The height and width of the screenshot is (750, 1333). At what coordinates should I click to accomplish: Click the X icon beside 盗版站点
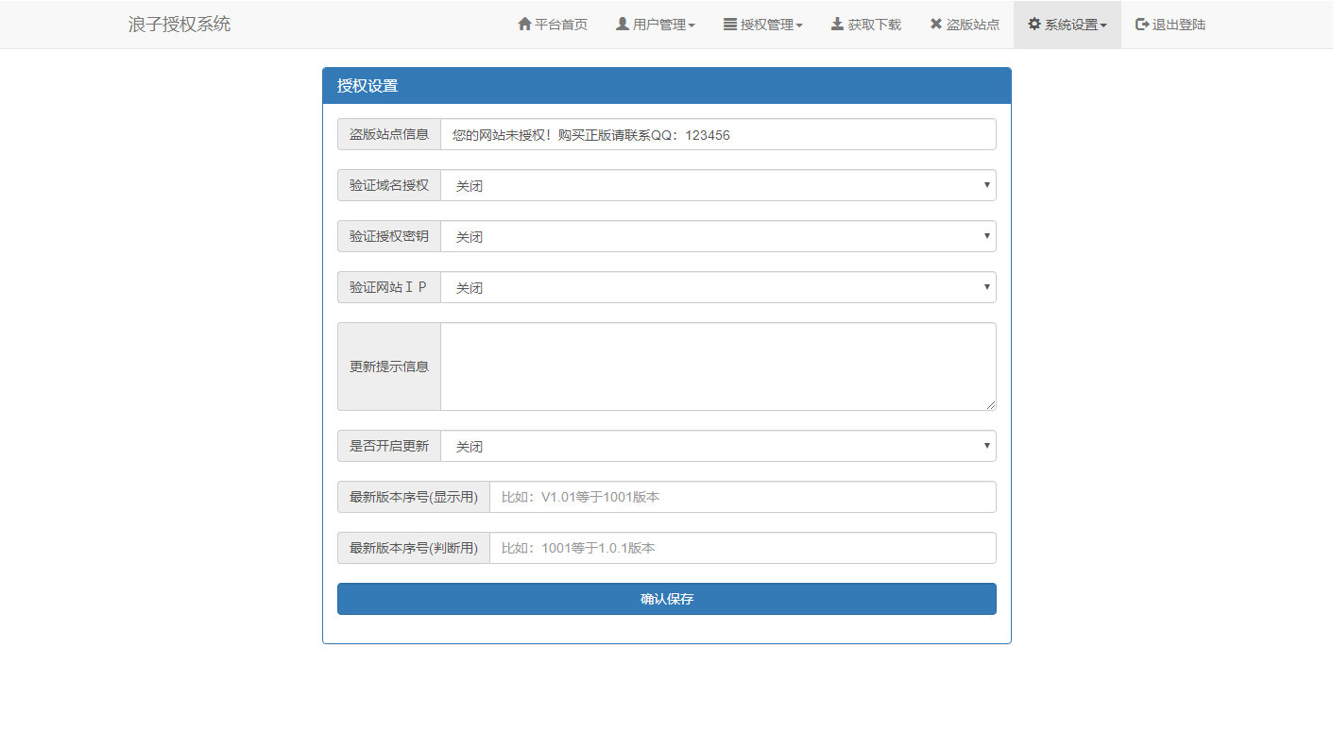pos(935,24)
